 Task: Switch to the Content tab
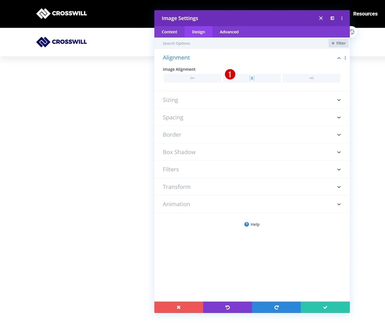[169, 32]
